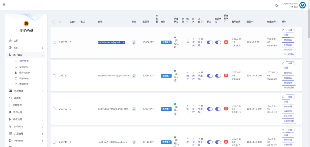The height and width of the screenshot is (147, 310).
Task: Toggle the 交易状态 switch for user 258751
Action: click(x=218, y=76)
